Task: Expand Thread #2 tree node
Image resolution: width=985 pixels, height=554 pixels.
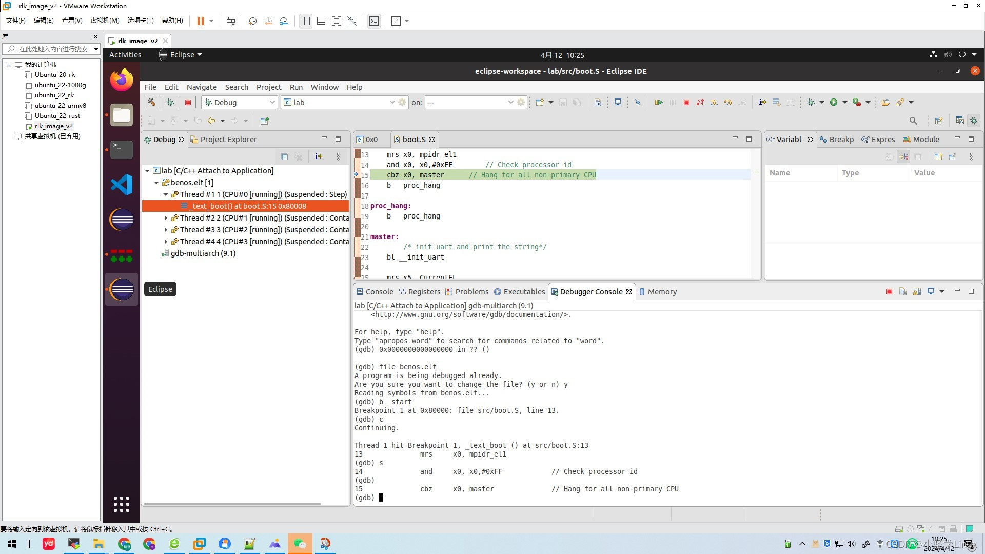Action: point(166,219)
